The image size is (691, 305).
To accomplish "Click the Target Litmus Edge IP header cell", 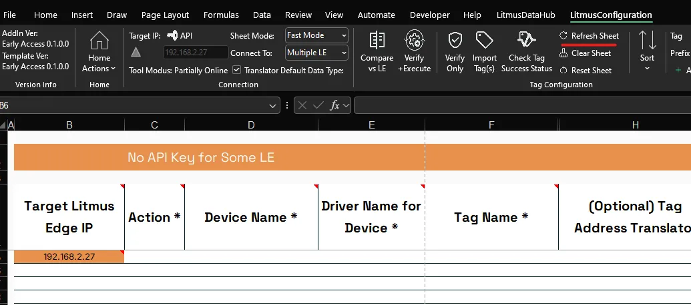I will 69,217.
